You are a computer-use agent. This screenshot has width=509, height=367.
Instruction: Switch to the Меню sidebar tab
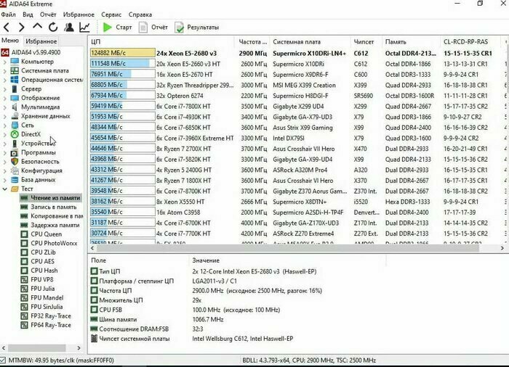[x=10, y=41]
